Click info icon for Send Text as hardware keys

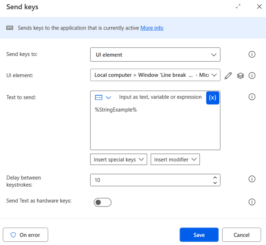252,202
